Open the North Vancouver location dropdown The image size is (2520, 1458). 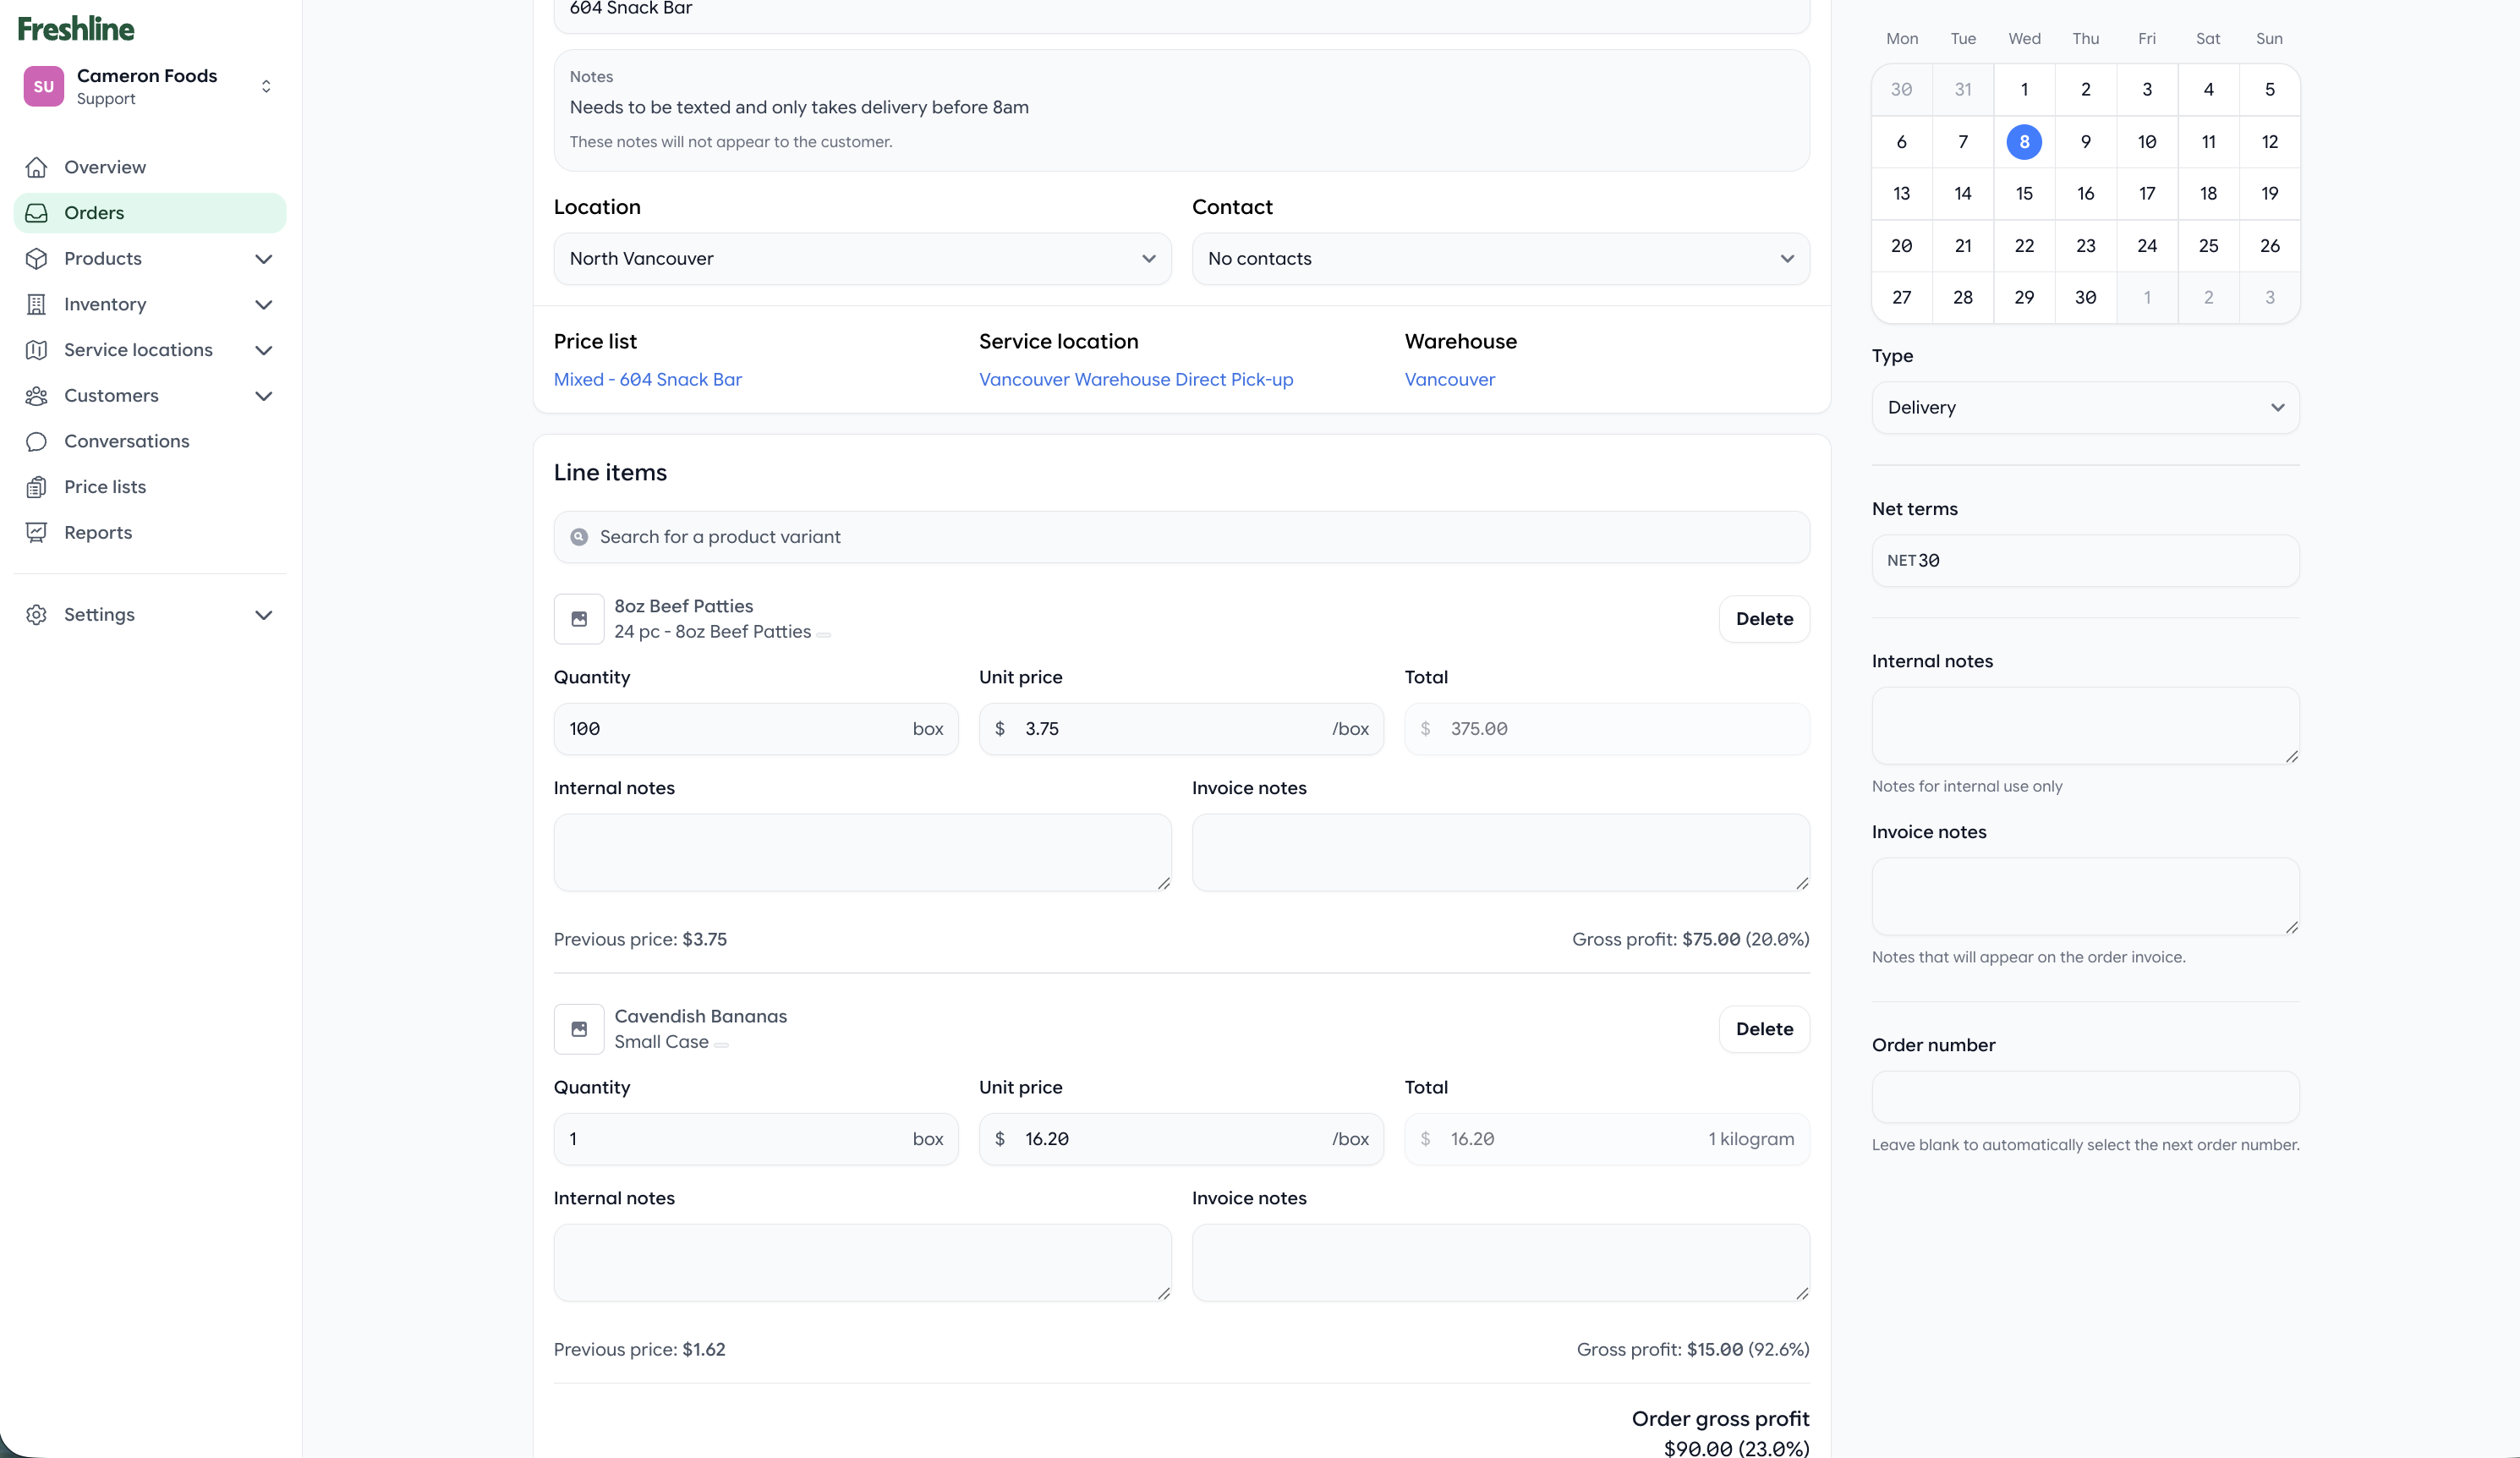[x=862, y=259]
